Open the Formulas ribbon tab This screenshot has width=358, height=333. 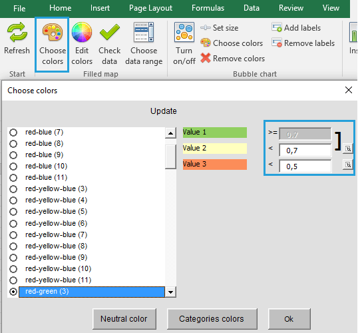[208, 8]
